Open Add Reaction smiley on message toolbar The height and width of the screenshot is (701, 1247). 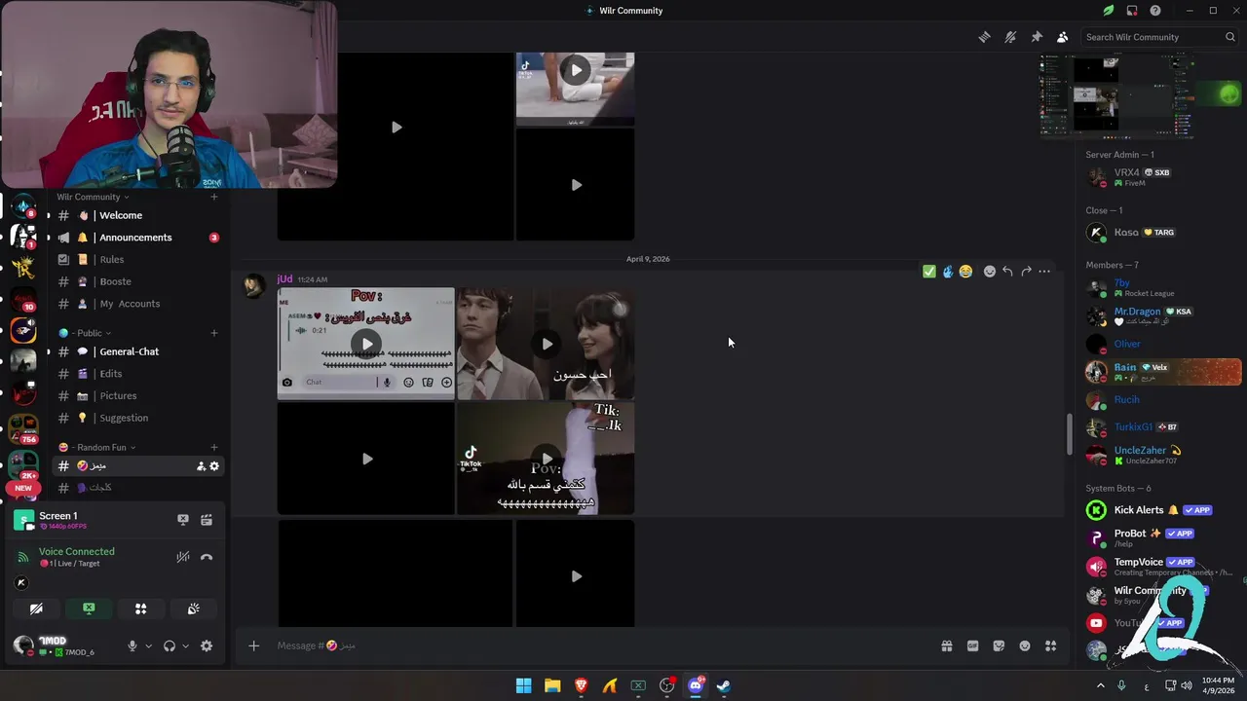coord(990,272)
